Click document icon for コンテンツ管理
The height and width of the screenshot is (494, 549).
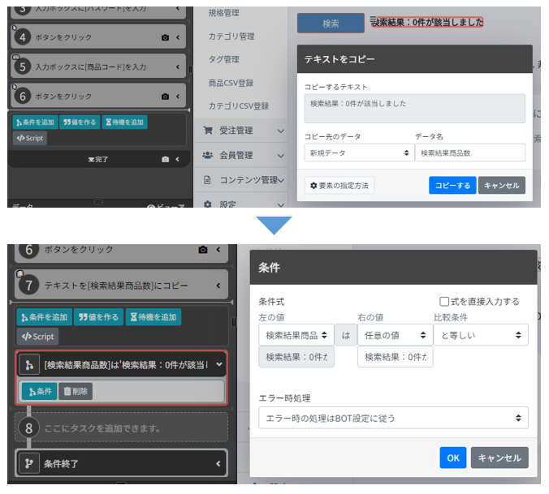207,180
